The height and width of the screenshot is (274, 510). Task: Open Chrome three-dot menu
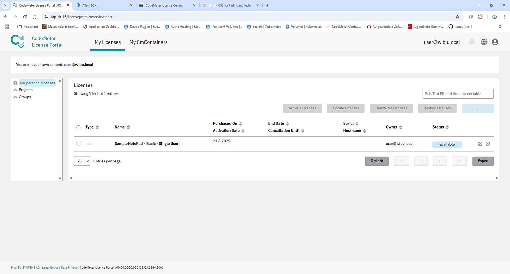coord(504,17)
